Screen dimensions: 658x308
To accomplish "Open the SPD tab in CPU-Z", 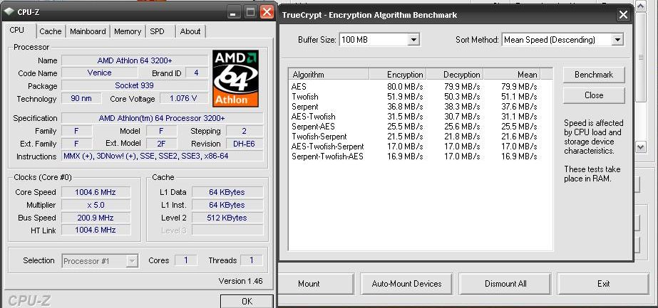I will [157, 31].
